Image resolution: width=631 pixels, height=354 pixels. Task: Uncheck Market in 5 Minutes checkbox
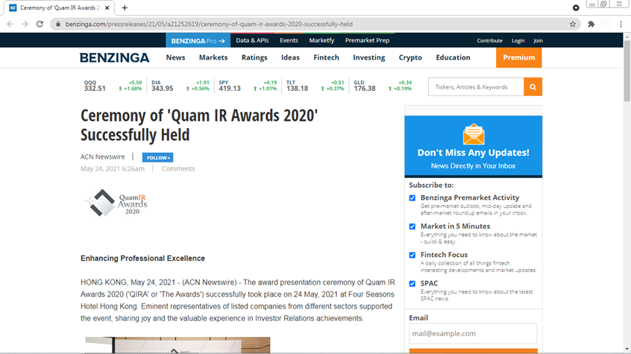click(412, 227)
